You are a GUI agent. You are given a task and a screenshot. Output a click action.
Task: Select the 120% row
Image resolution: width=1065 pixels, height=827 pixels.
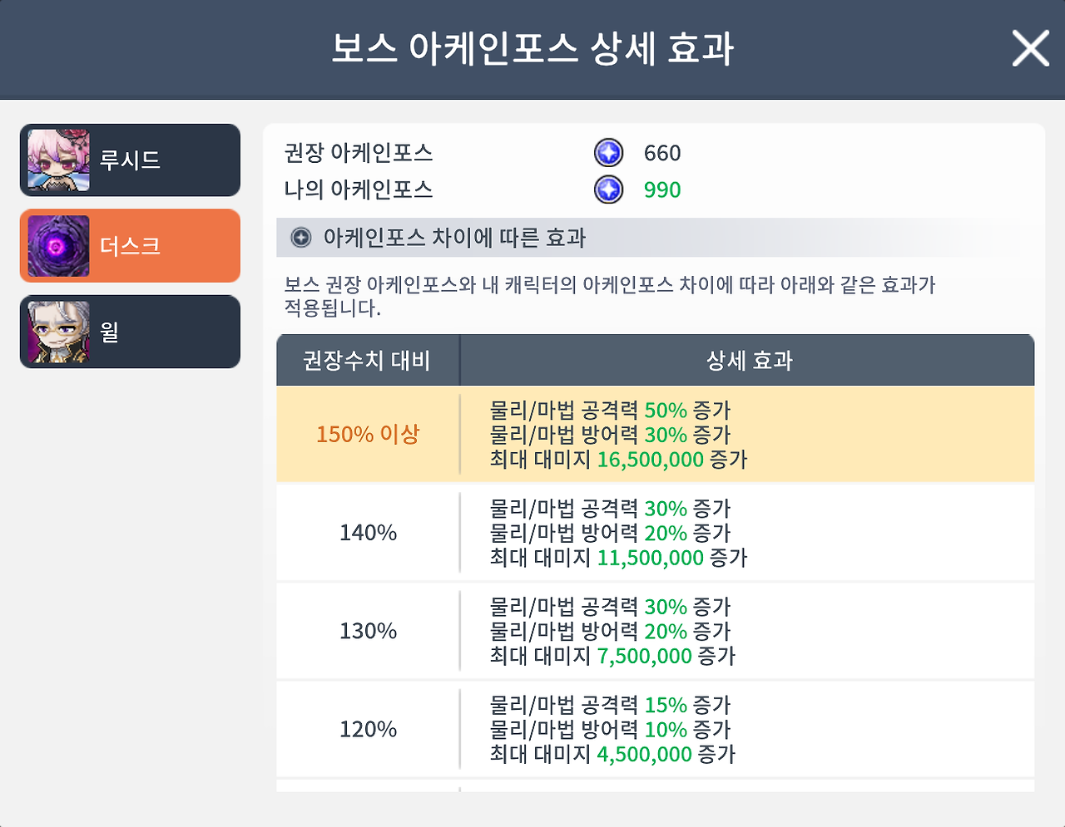[x=655, y=729]
